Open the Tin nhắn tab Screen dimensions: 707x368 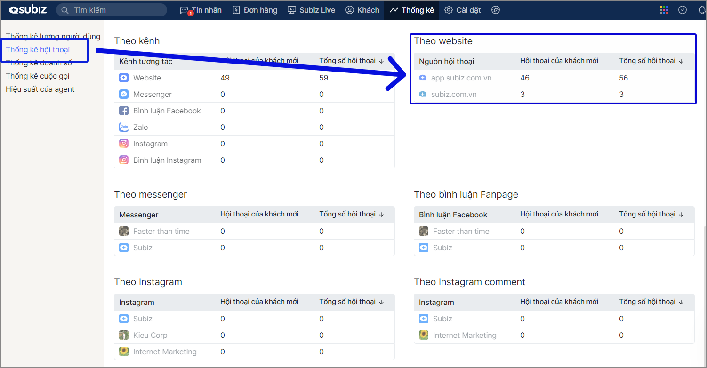[201, 10]
